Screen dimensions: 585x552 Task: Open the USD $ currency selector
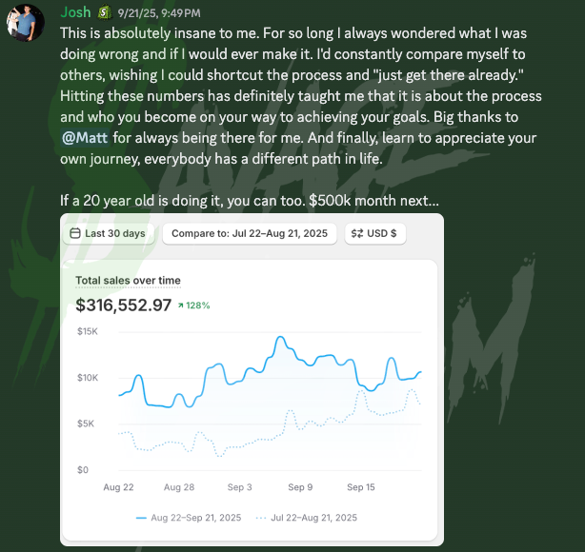(373, 233)
